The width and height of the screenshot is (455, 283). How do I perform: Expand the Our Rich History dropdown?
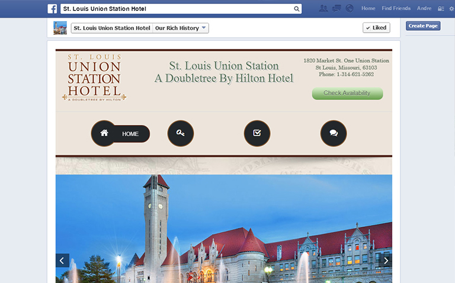pos(181,28)
